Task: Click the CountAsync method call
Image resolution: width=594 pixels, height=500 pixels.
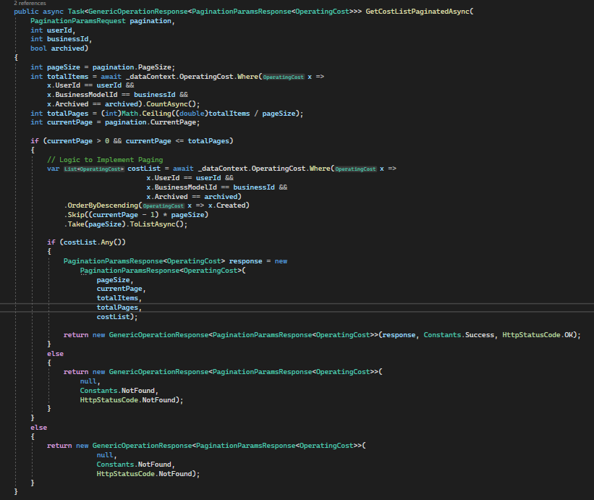Action: (167, 104)
